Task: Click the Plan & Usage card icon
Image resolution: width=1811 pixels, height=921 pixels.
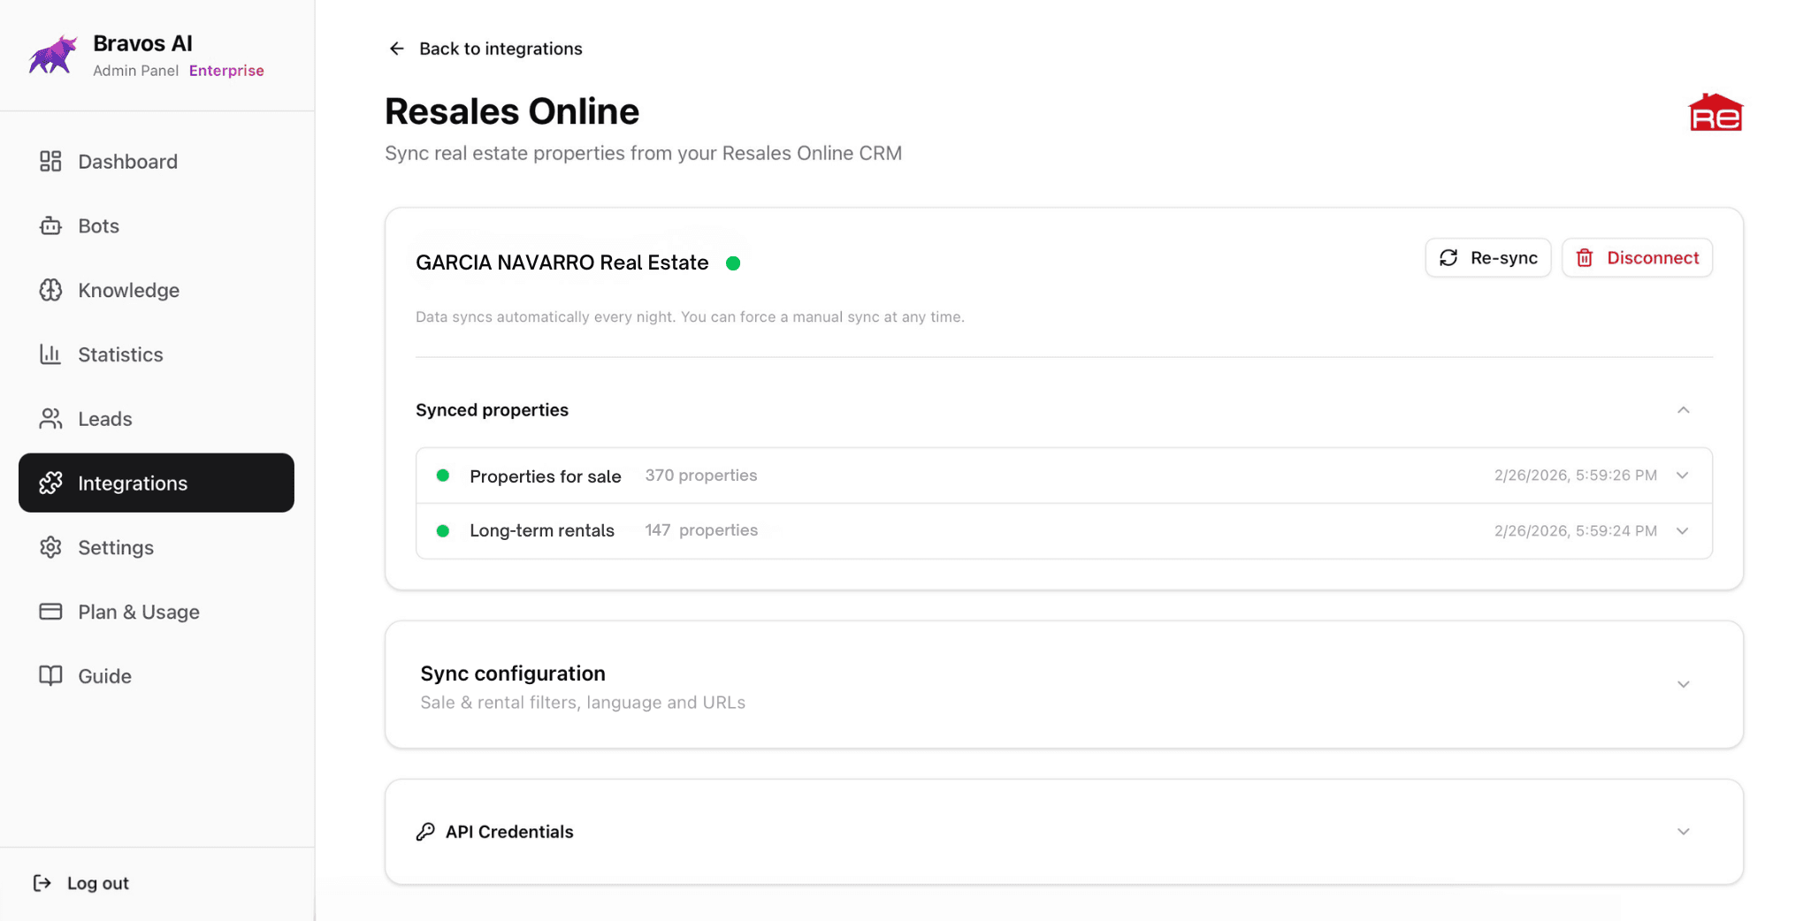Action: tap(50, 611)
